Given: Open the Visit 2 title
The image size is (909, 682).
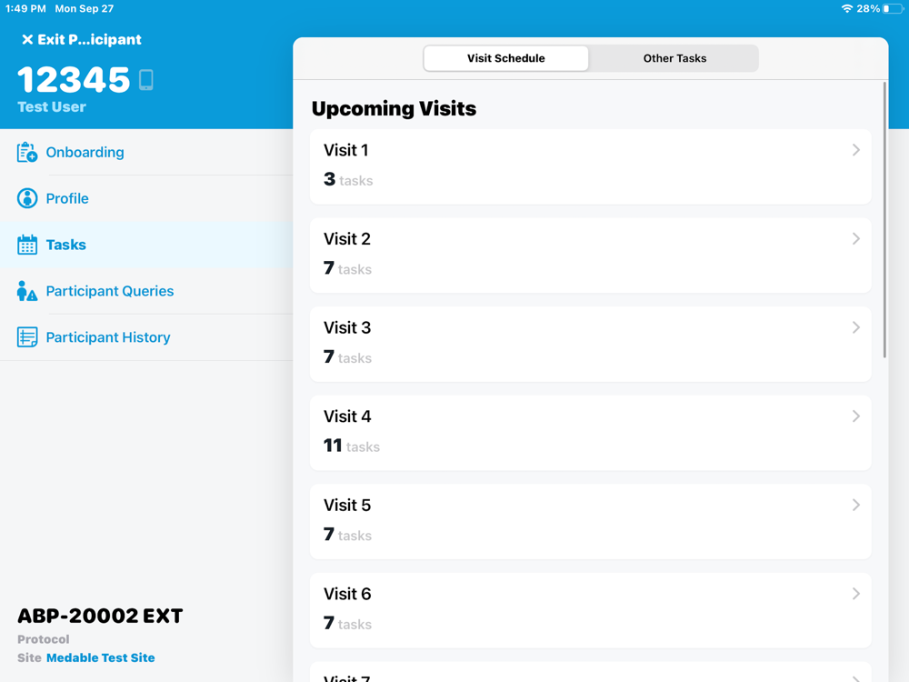Looking at the screenshot, I should click(x=347, y=239).
